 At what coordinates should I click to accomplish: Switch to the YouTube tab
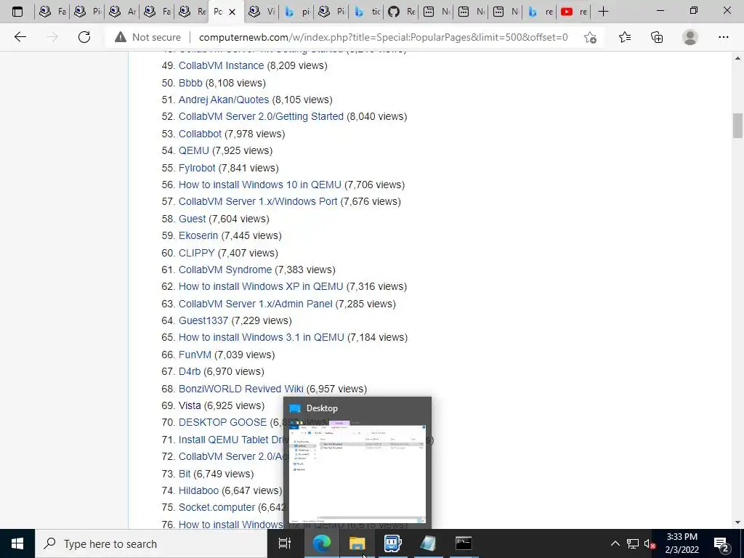tap(574, 12)
